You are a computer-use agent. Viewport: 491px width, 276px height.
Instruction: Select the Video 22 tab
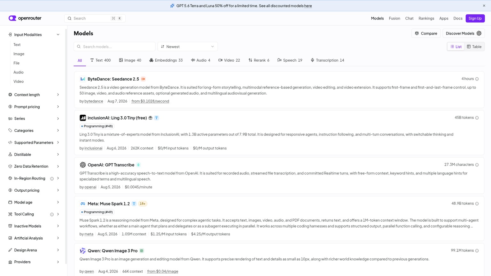[x=229, y=60]
